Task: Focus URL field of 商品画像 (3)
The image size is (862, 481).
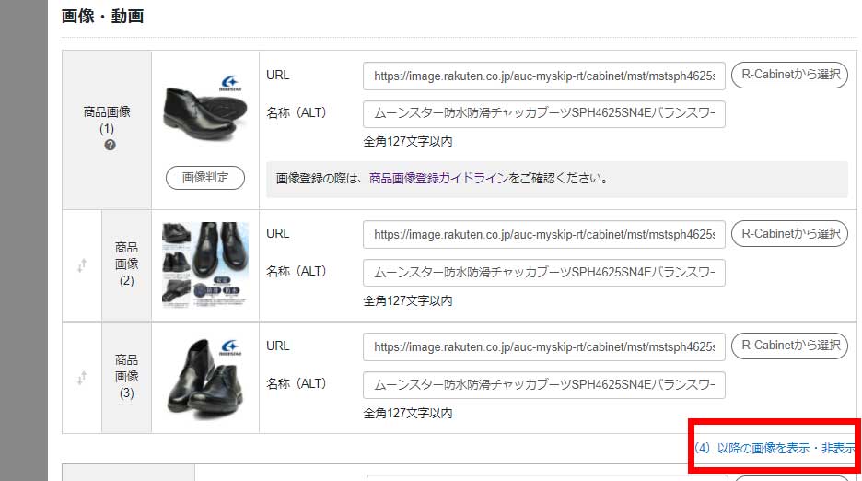Action: (x=543, y=346)
